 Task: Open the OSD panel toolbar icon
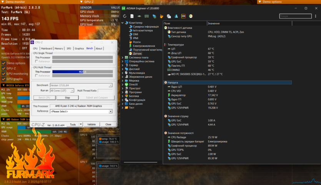pos(184,16)
